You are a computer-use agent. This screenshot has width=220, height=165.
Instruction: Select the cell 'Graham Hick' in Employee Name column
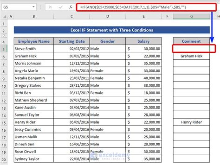click(x=34, y=56)
